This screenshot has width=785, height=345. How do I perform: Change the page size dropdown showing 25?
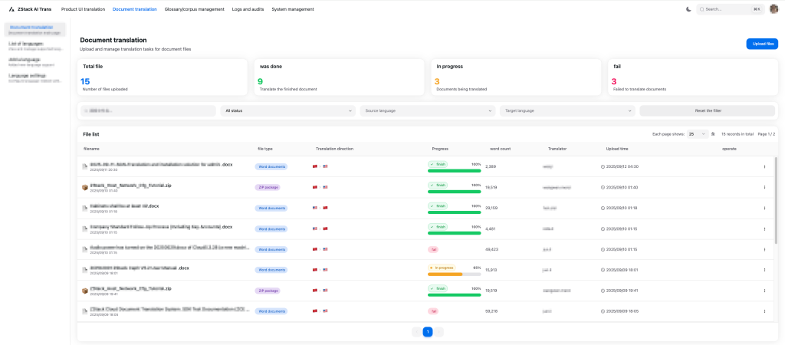[697, 133]
